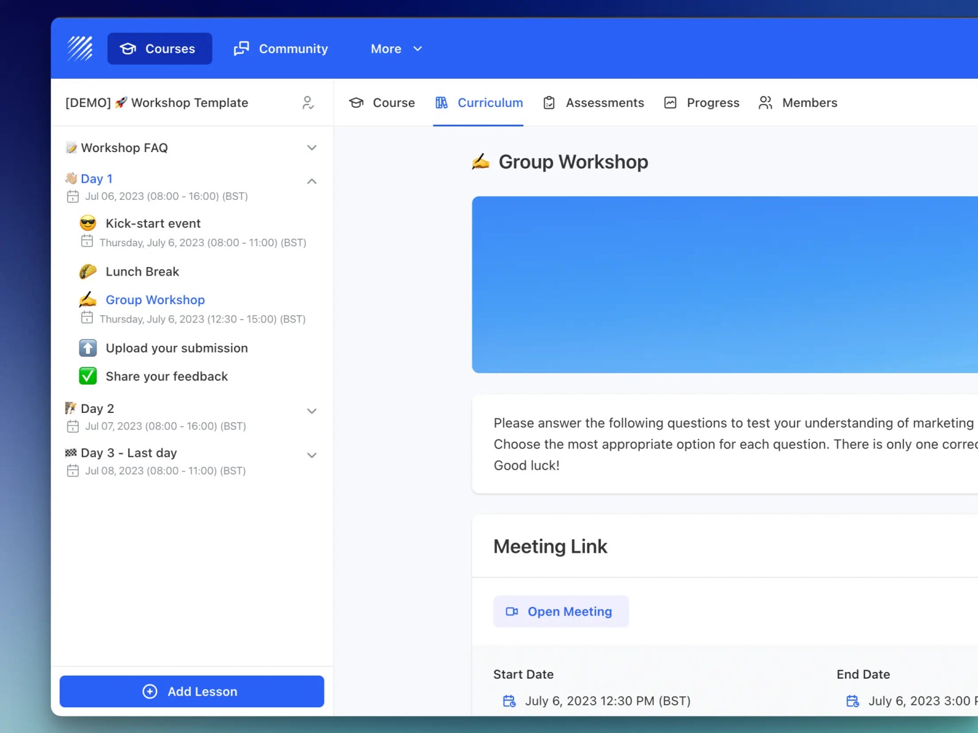Click the Start Date label
This screenshot has width=978, height=733.
(x=524, y=674)
